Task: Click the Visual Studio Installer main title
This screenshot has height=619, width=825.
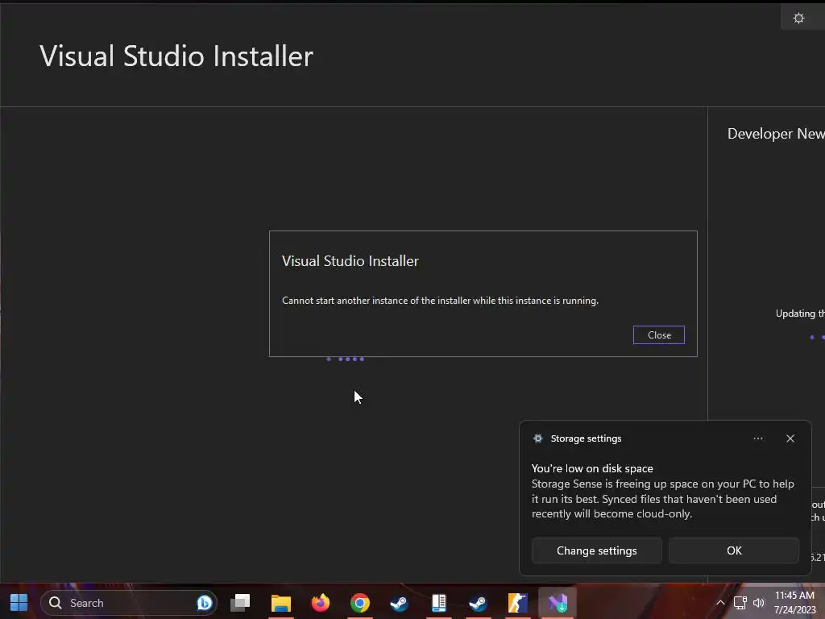Action: 176,56
